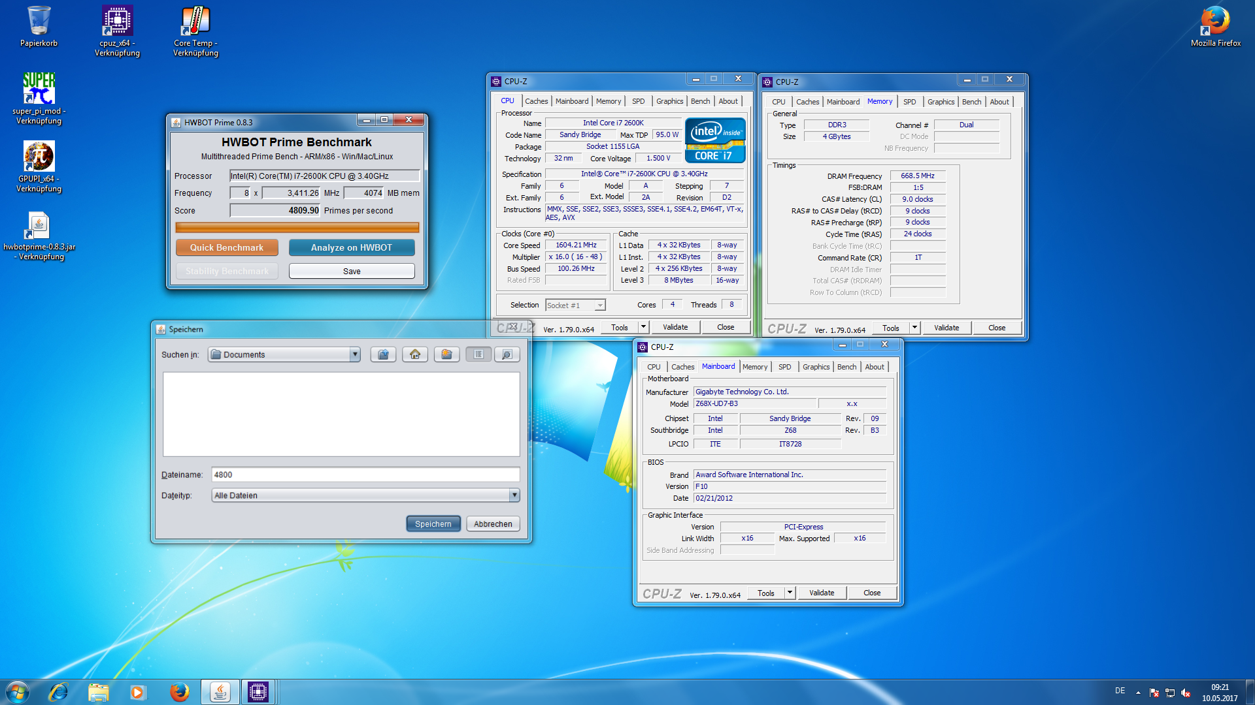This screenshot has height=705, width=1255.
Task: Open Dateityp 'Alle Dateien' dropdown
Action: pyautogui.click(x=514, y=495)
